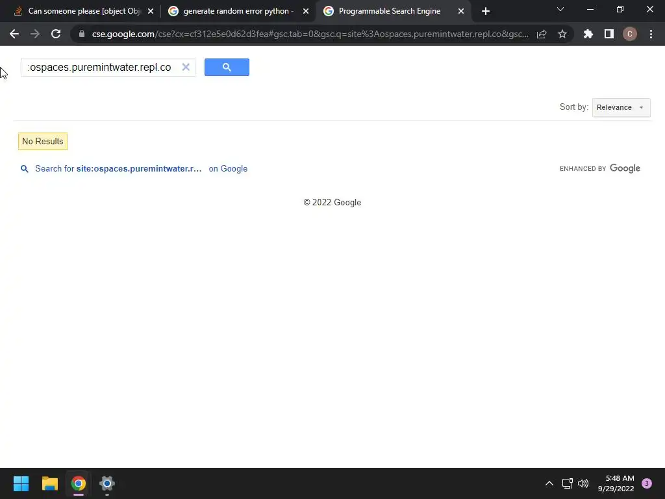
Task: Close the 'generate random error python' tab
Action: coord(306,11)
